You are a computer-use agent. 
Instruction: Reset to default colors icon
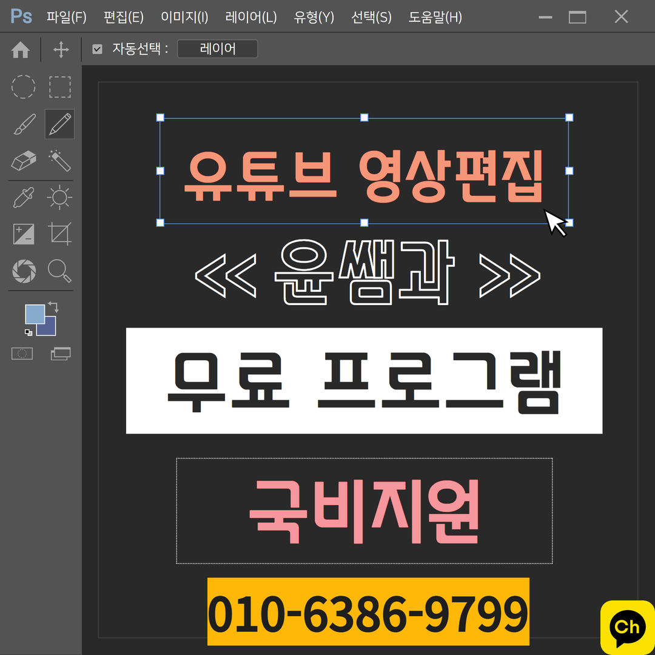click(x=29, y=332)
